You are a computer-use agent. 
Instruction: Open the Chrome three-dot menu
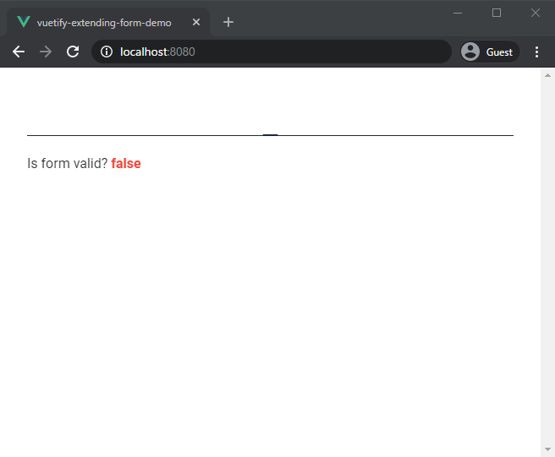[x=536, y=52]
